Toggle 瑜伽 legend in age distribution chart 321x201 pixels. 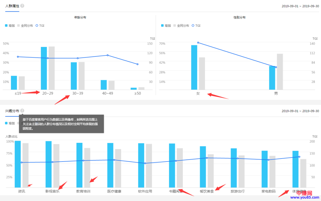point(10,26)
